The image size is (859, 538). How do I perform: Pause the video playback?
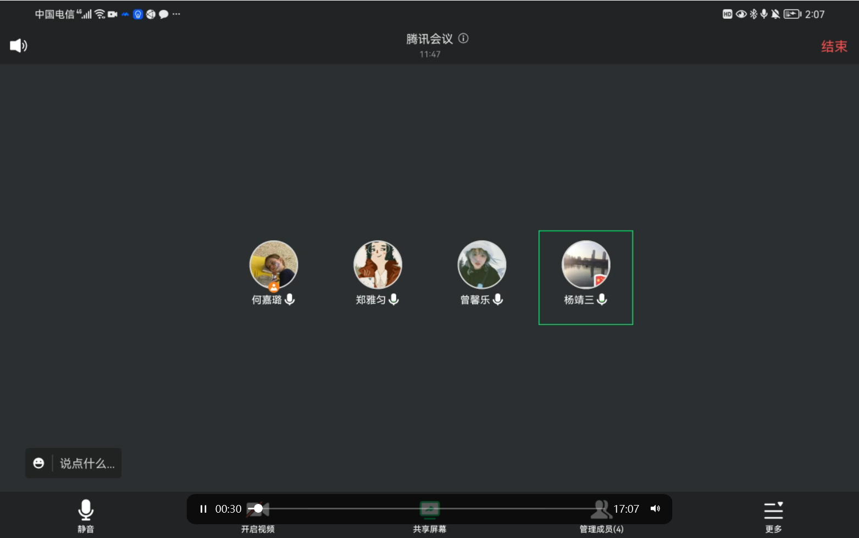tap(203, 509)
